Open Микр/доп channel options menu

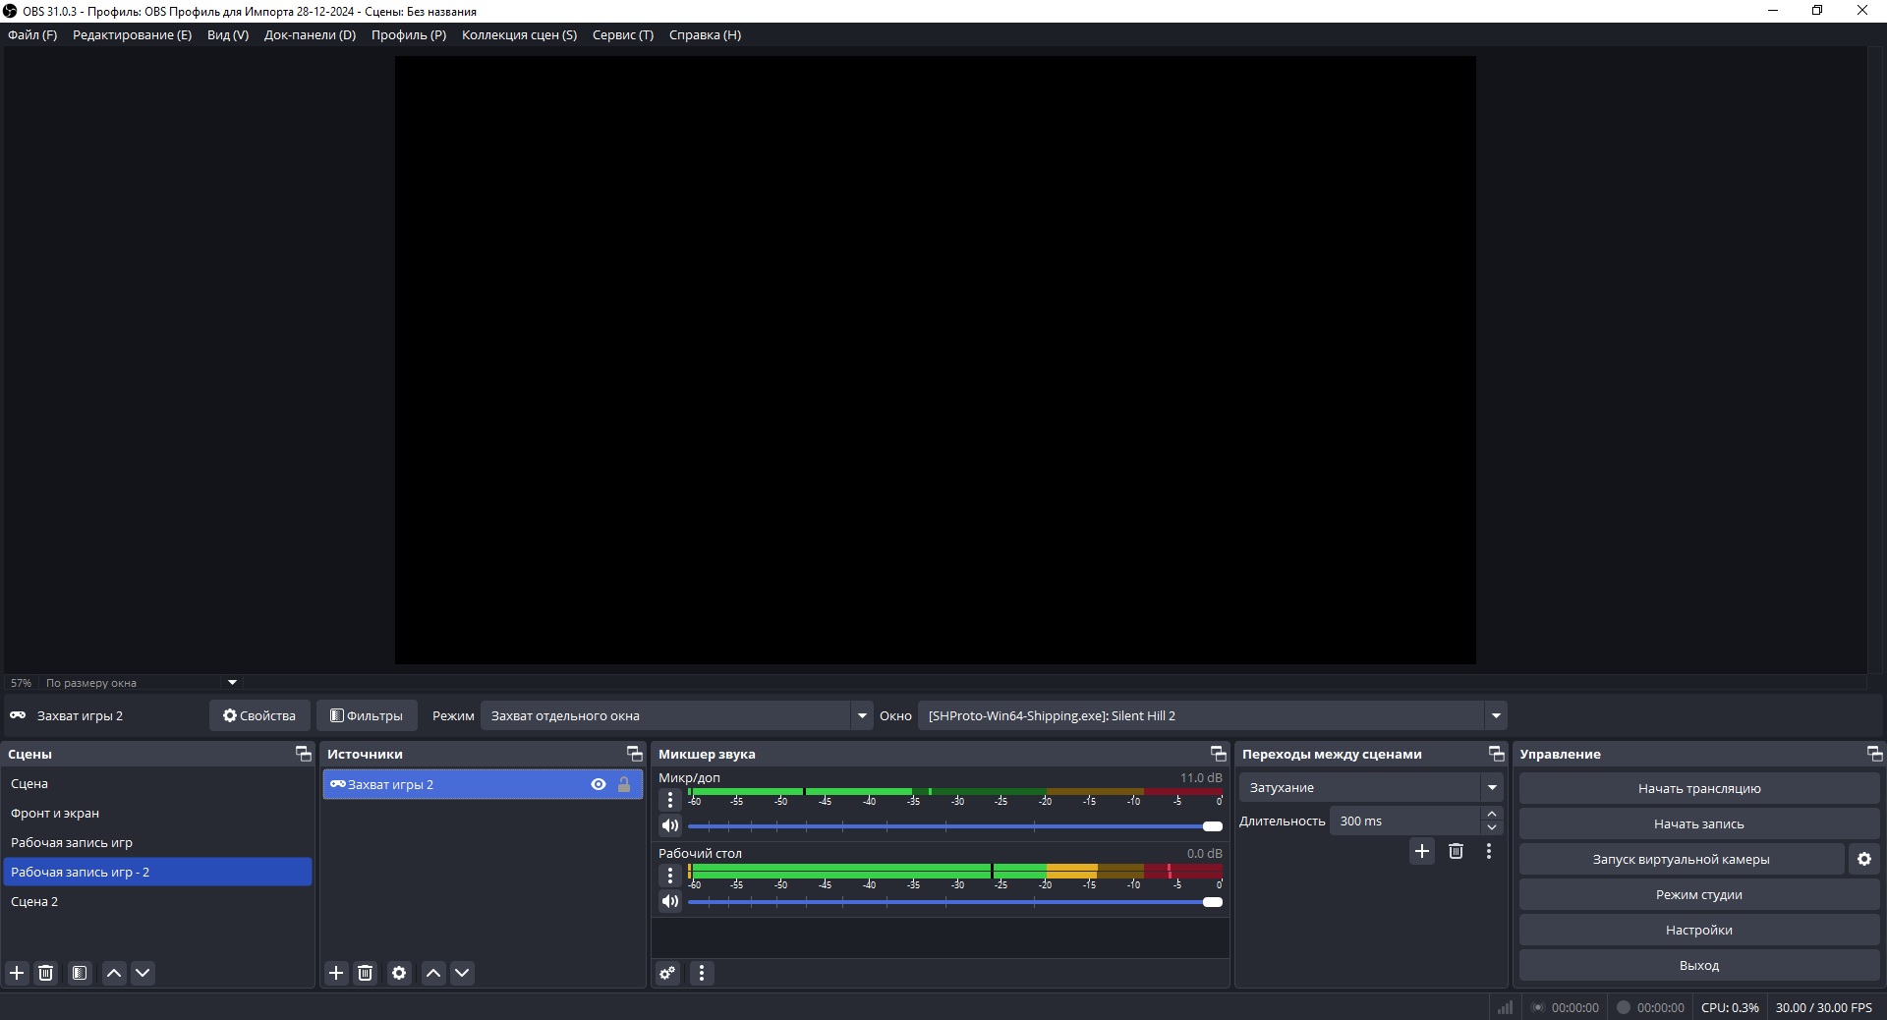click(x=670, y=800)
